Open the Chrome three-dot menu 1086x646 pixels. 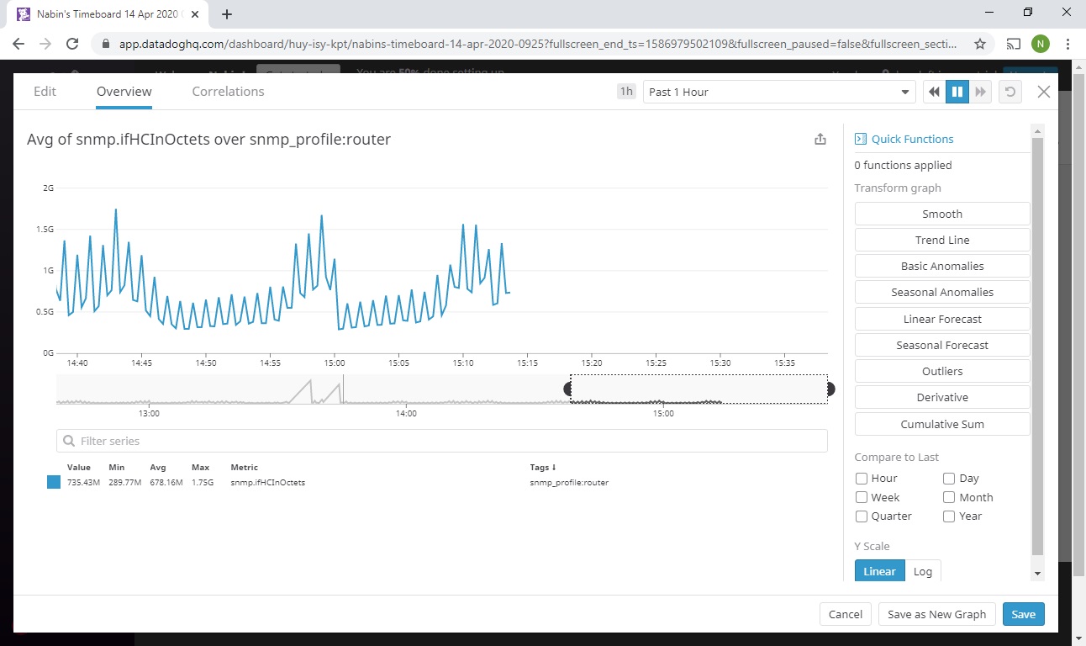click(x=1068, y=44)
